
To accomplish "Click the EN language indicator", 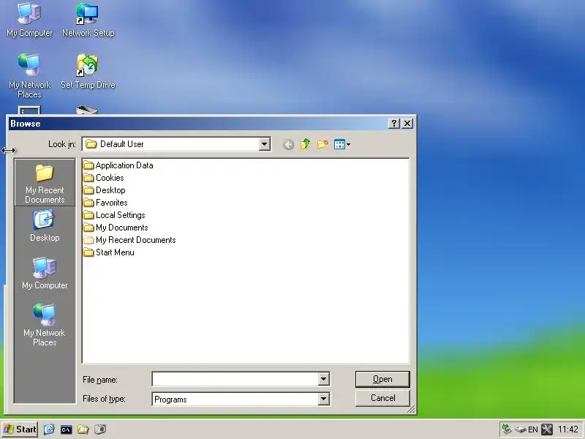I will (533, 429).
